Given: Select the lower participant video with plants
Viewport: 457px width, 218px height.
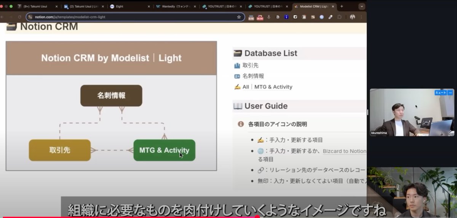Looking at the screenshot, I should [x=412, y=192].
